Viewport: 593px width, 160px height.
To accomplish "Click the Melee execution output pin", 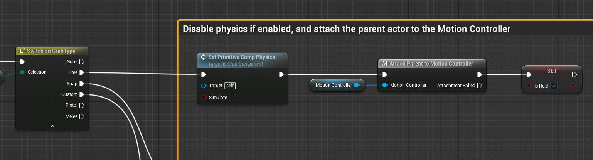I will 81,116.
